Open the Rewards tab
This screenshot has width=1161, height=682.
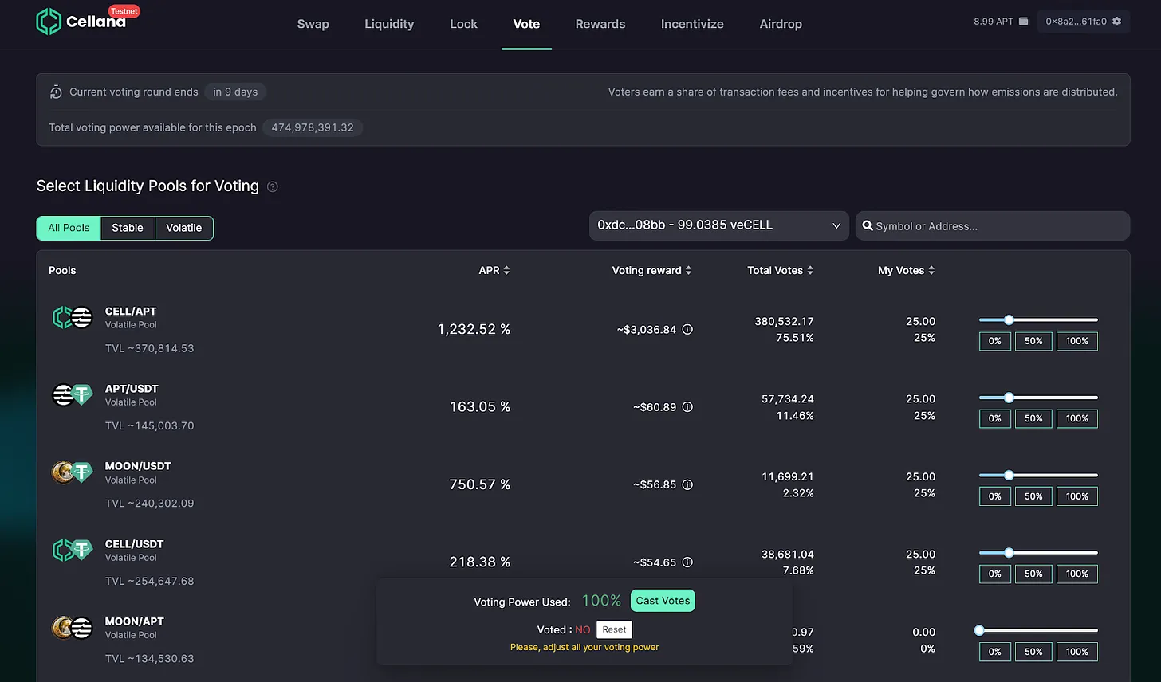coord(600,24)
